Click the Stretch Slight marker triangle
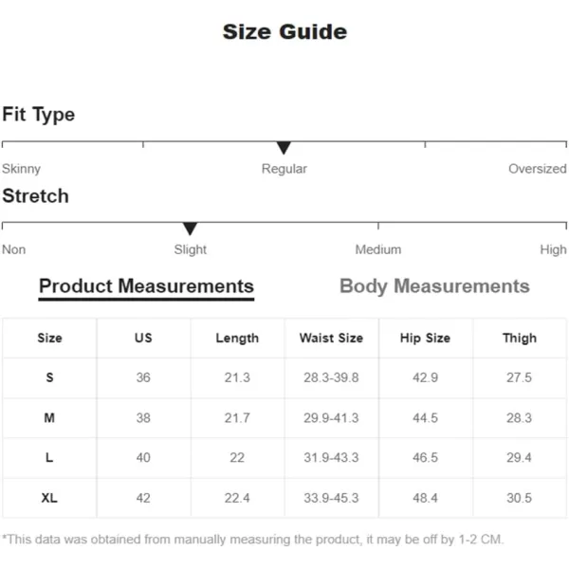 click(x=190, y=229)
